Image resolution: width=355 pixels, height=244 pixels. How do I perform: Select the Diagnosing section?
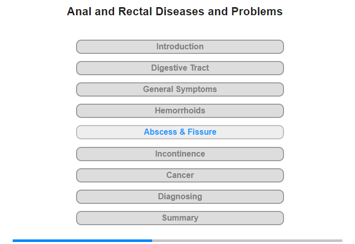click(180, 197)
